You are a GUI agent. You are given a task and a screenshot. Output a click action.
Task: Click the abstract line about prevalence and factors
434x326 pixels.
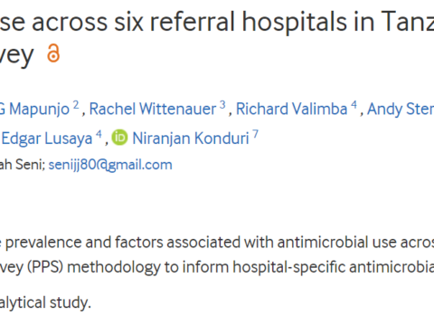(217, 243)
